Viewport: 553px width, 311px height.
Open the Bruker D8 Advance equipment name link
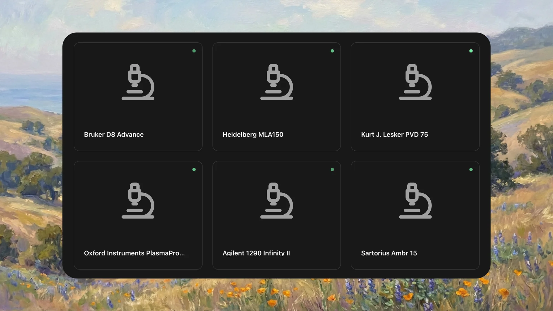[114, 134]
